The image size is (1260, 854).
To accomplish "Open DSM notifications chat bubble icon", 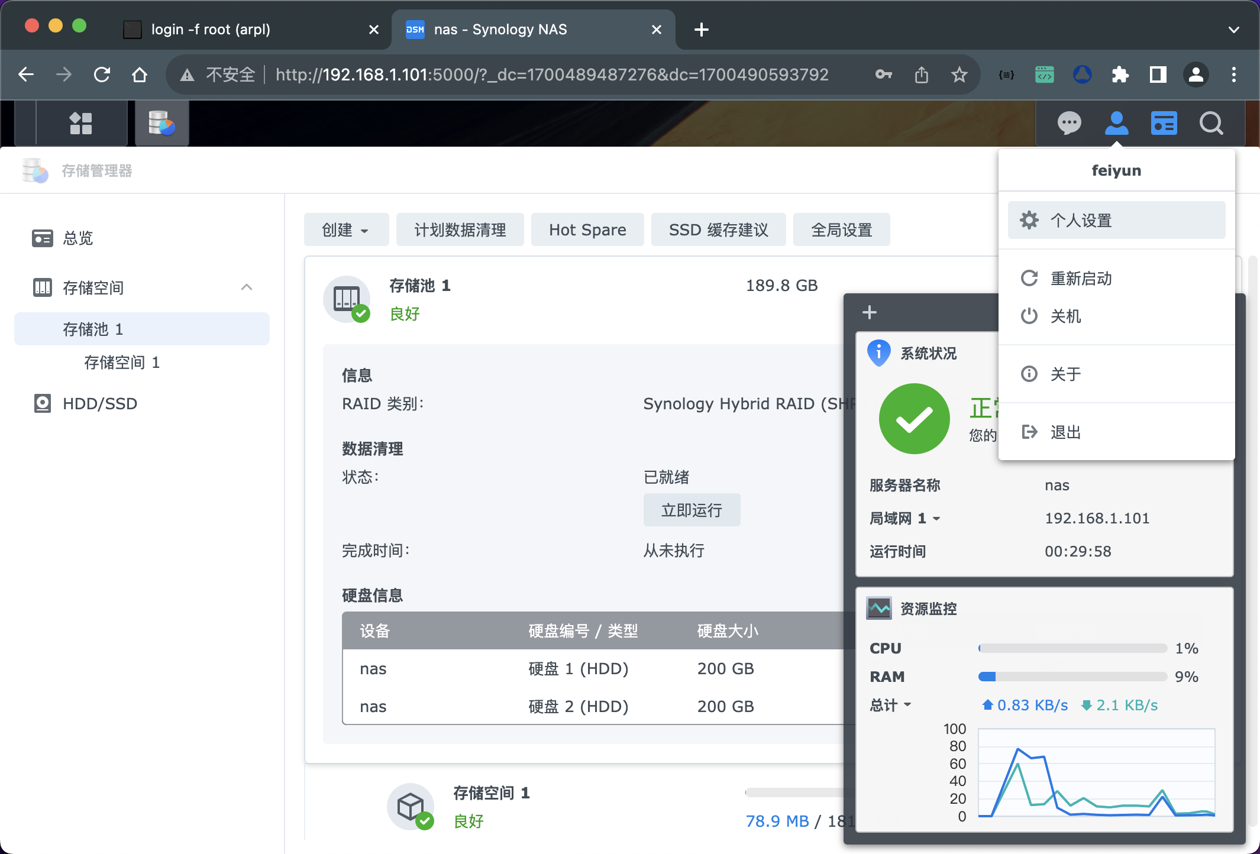I will [1069, 124].
